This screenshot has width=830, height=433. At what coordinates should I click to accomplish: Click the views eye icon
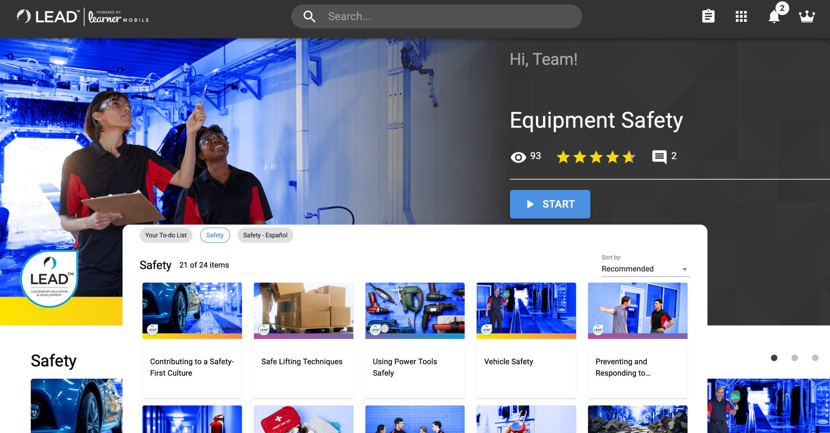[x=518, y=157]
